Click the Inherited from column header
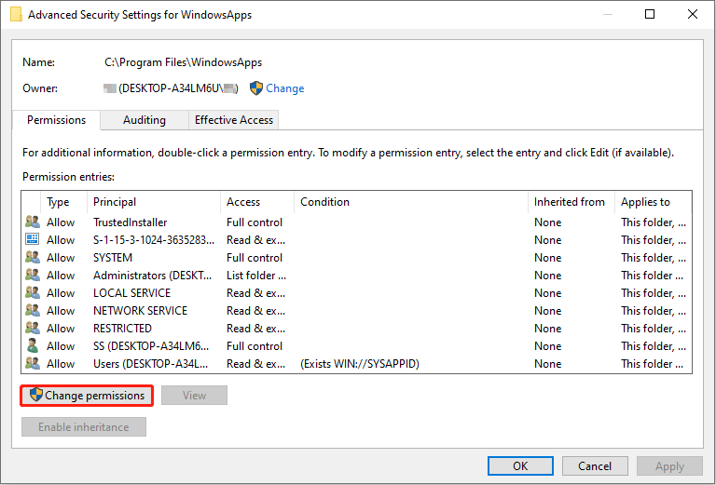 [571, 202]
